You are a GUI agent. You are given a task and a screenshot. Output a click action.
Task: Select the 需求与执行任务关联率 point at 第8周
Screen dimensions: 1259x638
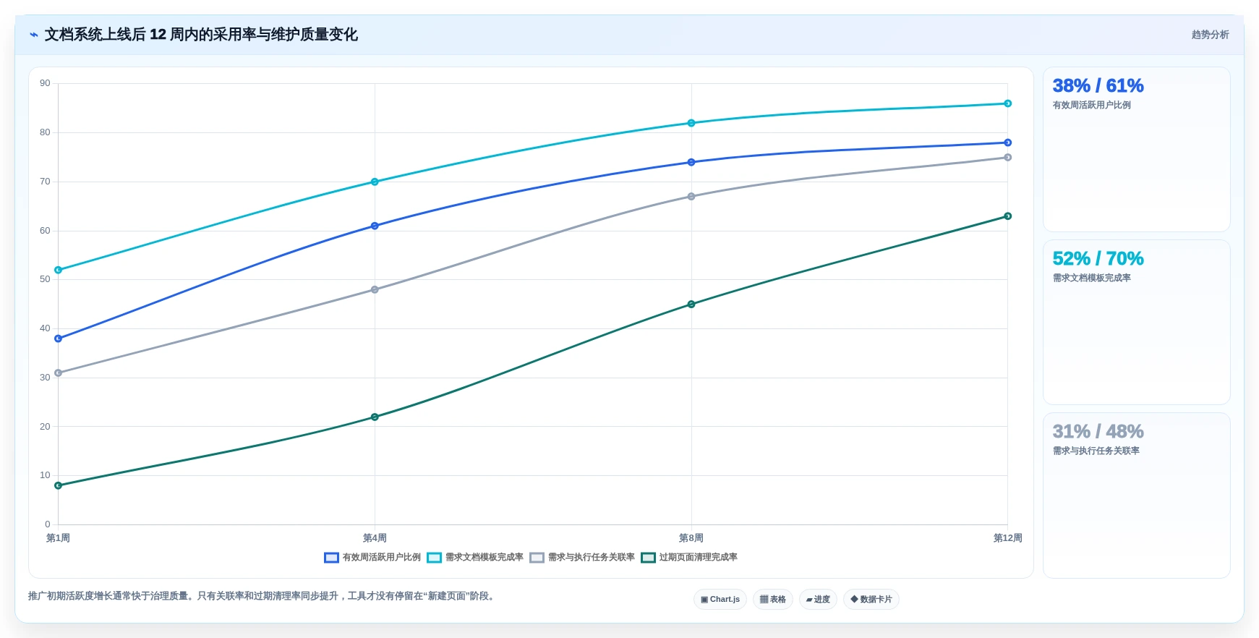tap(691, 196)
